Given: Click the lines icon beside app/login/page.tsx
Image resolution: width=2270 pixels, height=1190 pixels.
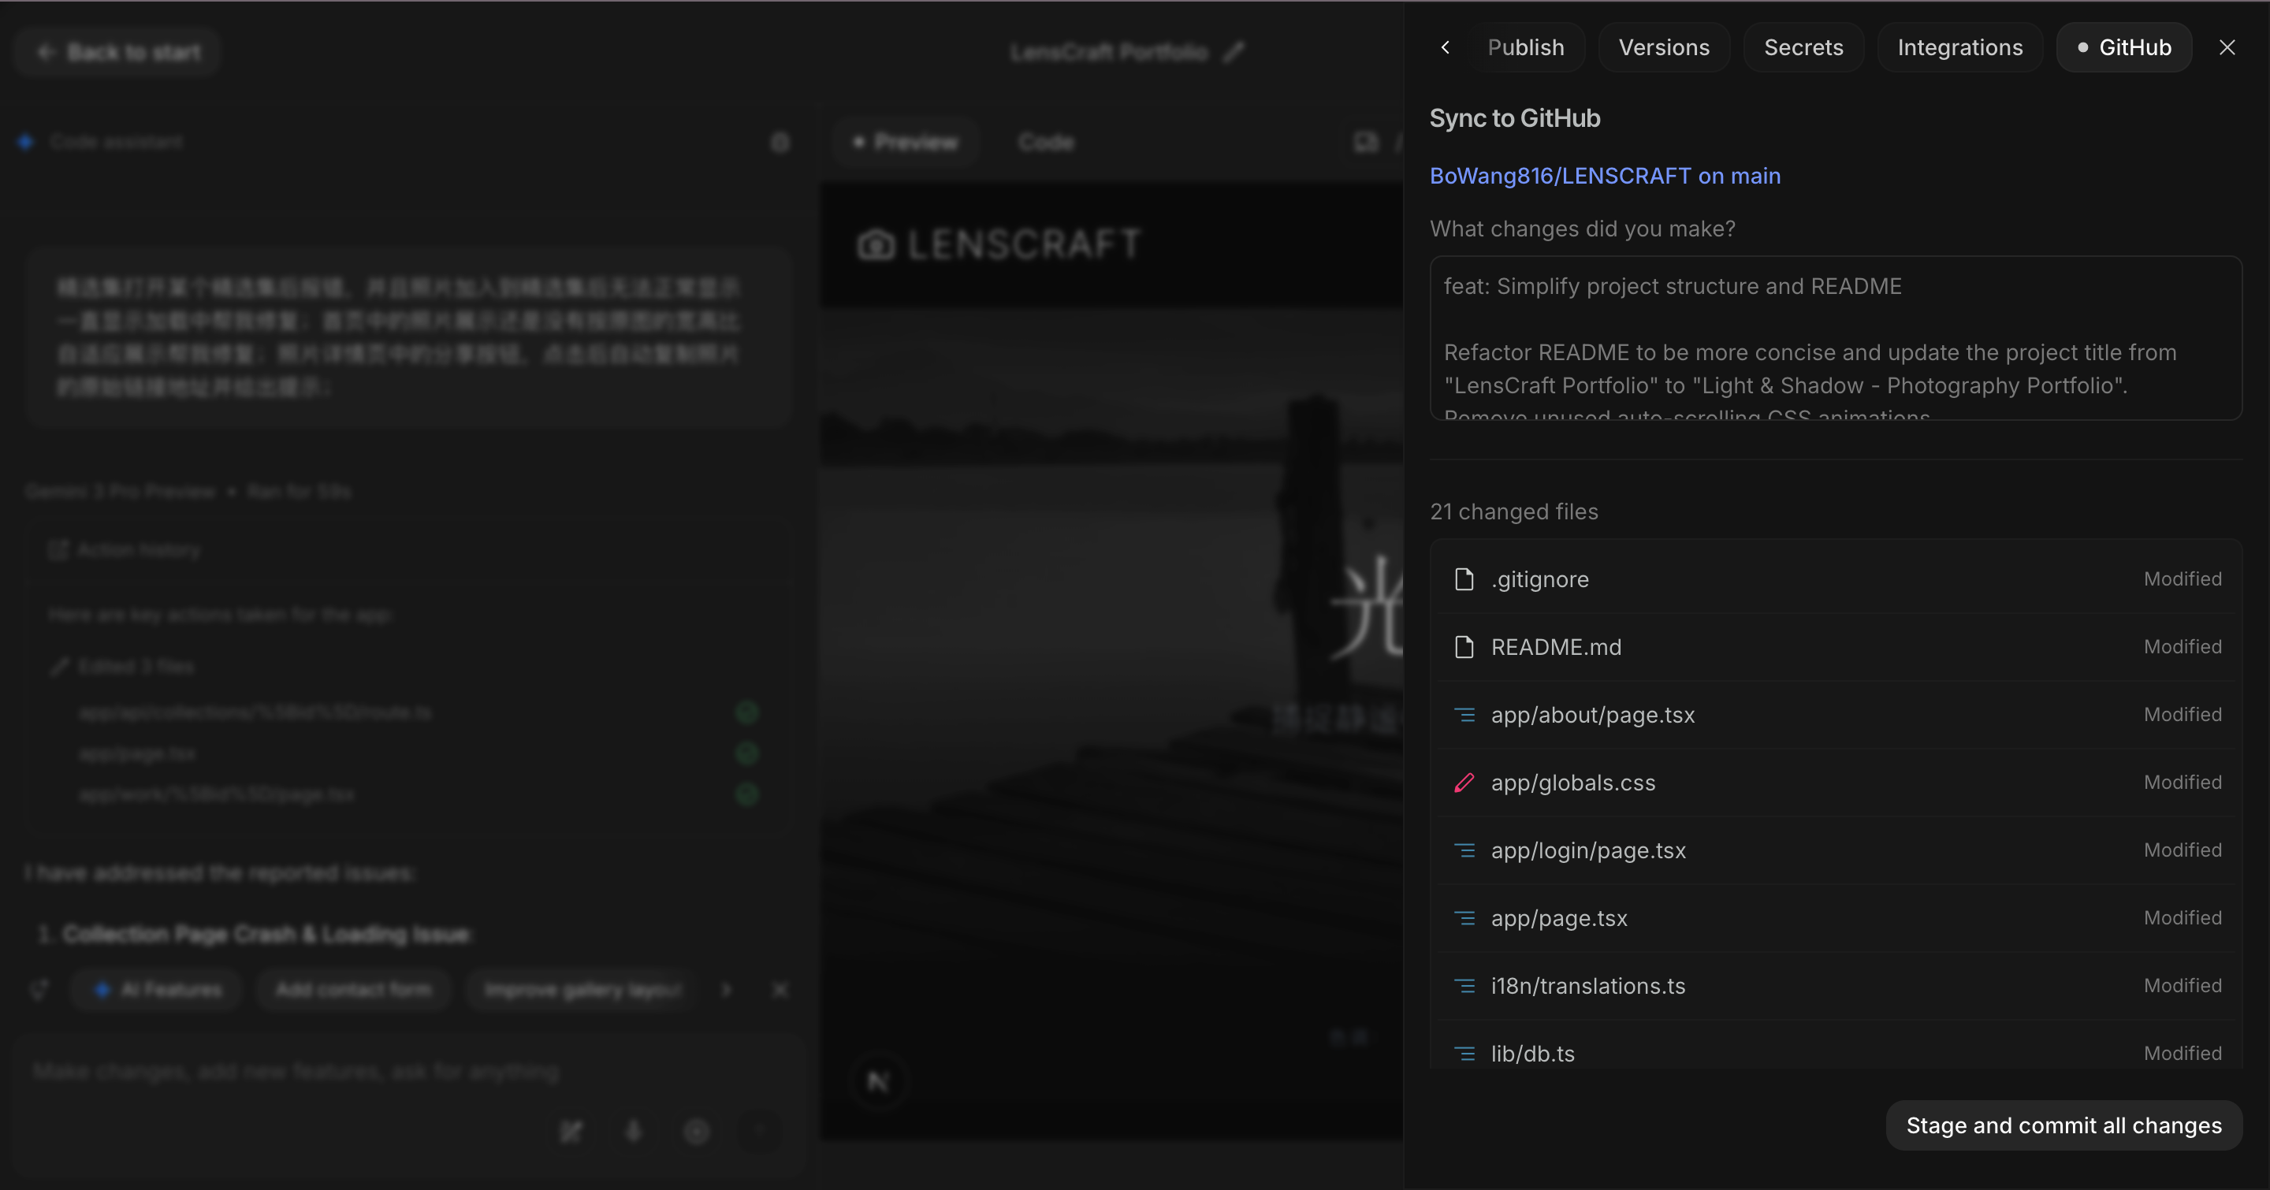Looking at the screenshot, I should pos(1464,850).
